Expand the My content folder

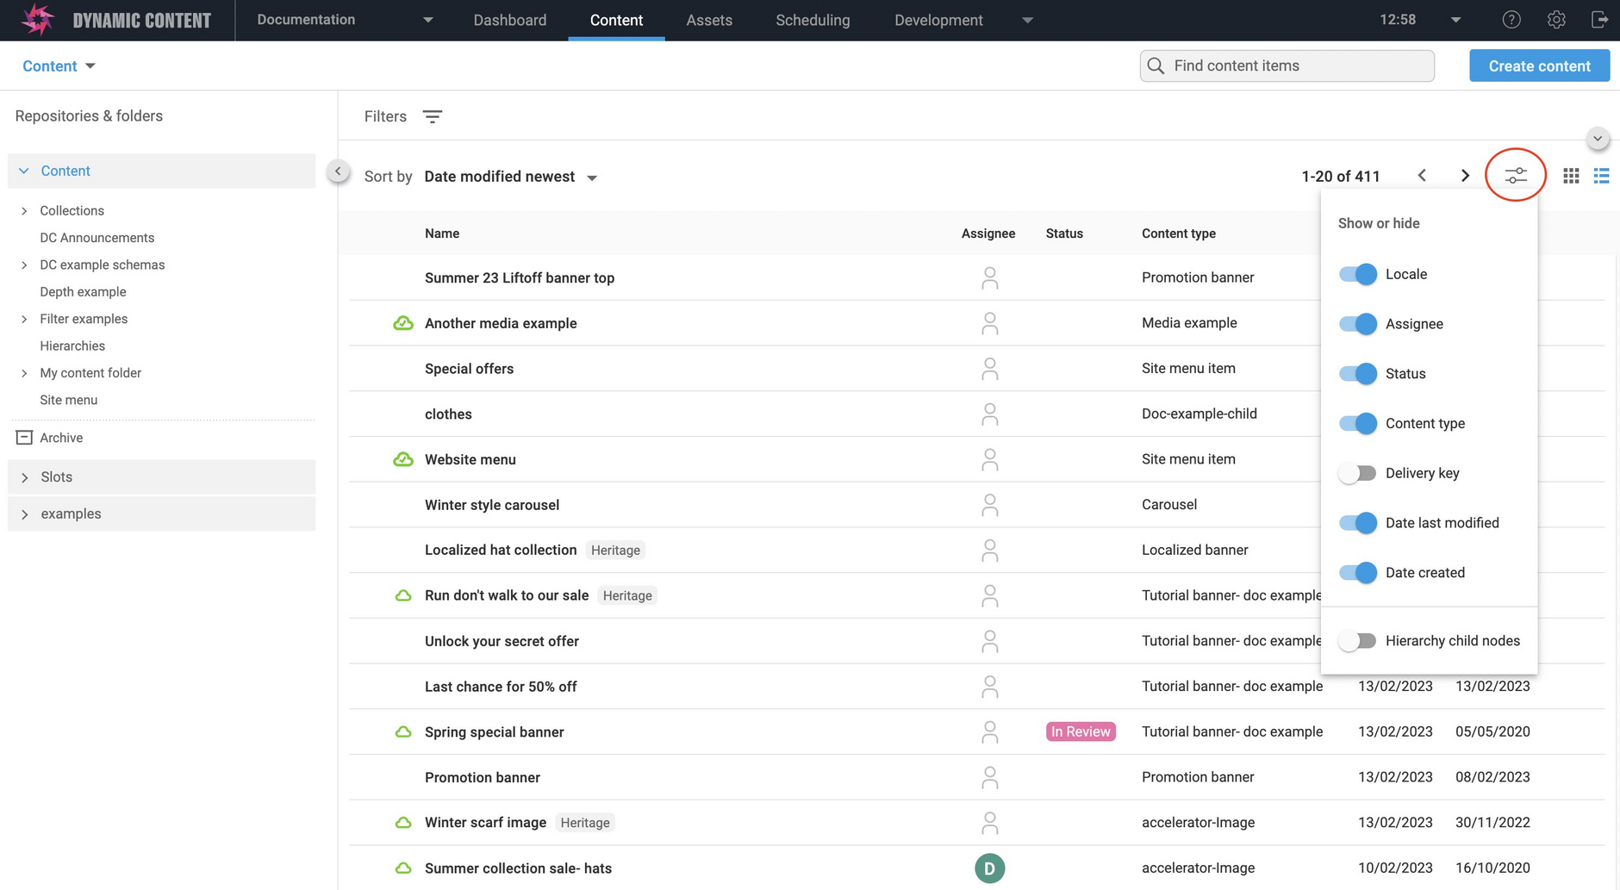tap(24, 373)
